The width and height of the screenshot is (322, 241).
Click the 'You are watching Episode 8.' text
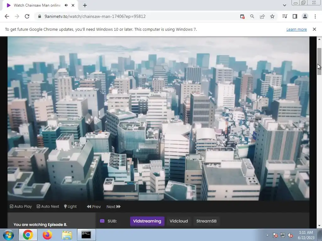pyautogui.click(x=40, y=225)
